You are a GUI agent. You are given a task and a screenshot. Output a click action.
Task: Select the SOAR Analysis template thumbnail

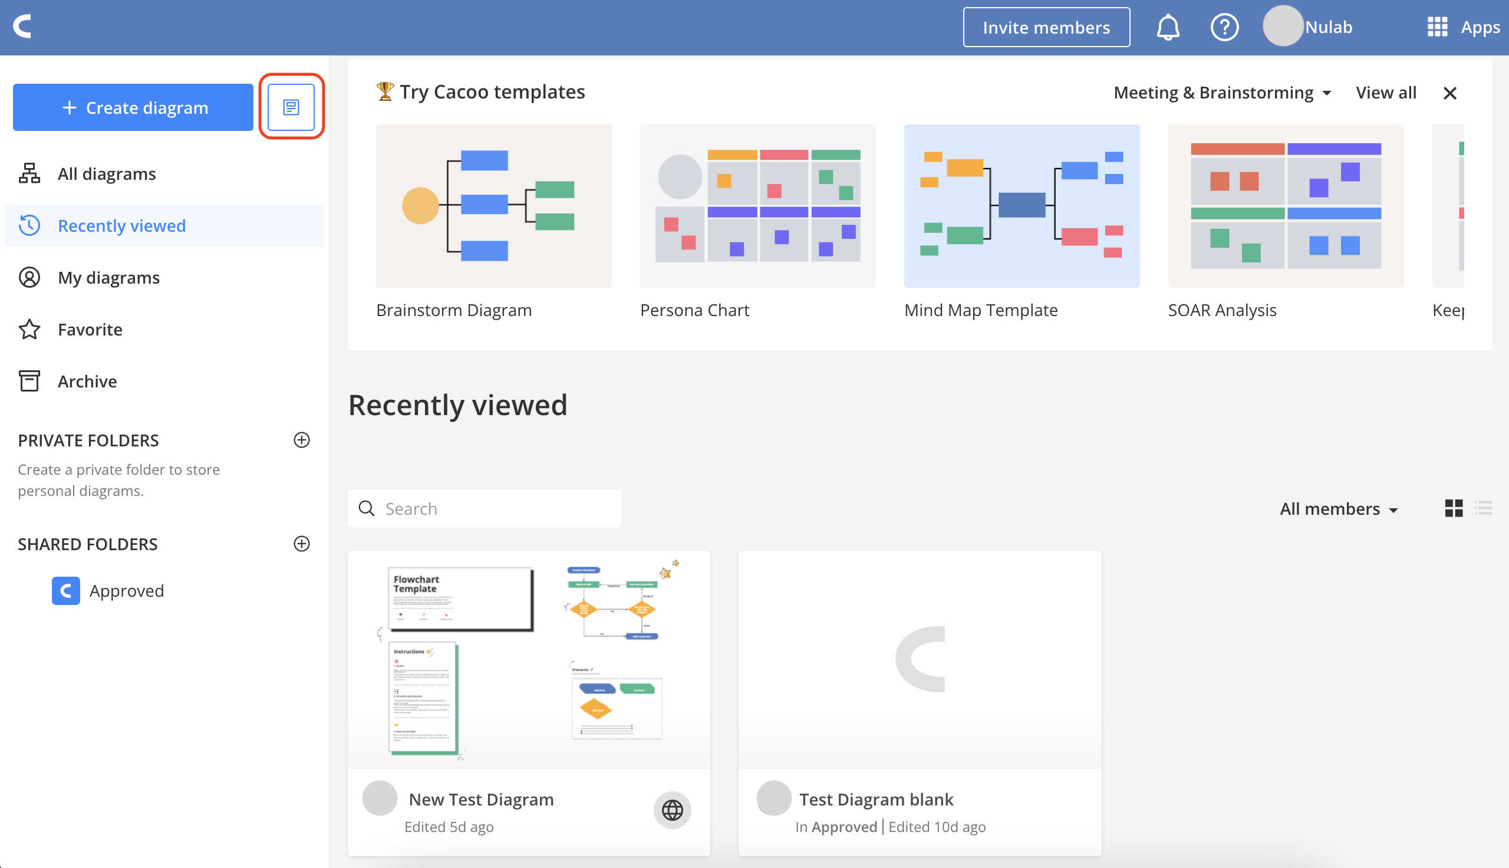click(x=1286, y=206)
